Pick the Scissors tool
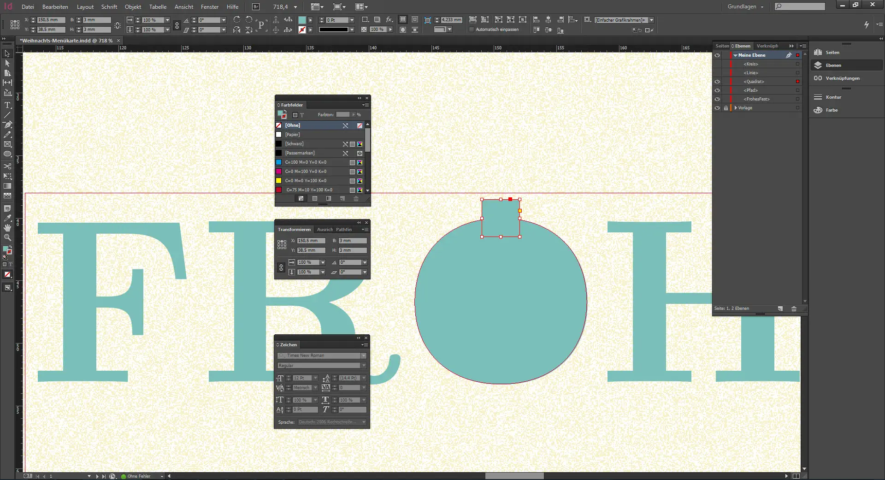 7,166
